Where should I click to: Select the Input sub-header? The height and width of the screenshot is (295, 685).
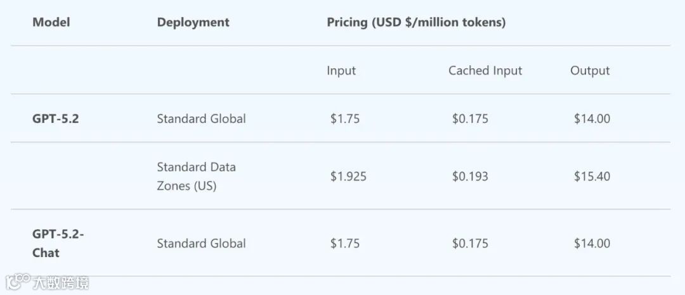[341, 71]
